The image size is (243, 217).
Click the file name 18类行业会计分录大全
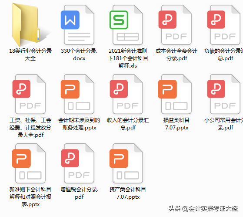coord(30,54)
